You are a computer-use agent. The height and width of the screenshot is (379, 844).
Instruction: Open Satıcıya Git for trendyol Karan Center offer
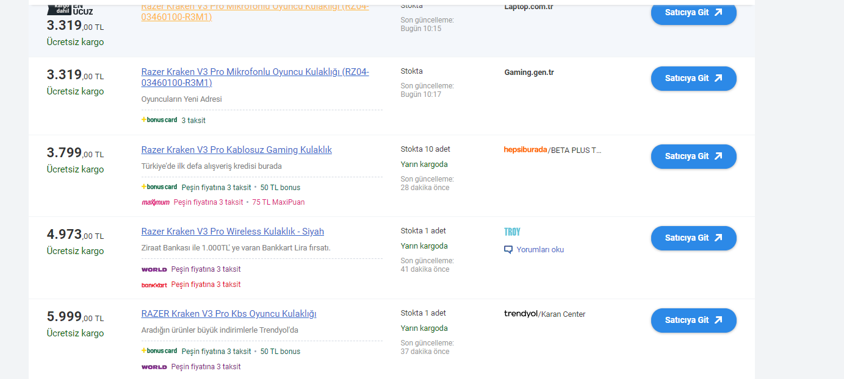(x=693, y=320)
